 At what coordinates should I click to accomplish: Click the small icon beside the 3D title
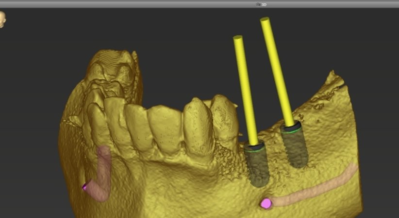pos(258,4)
